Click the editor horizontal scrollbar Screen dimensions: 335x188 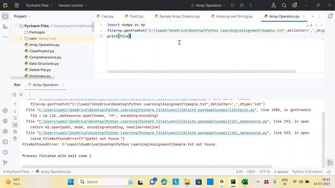(201, 72)
